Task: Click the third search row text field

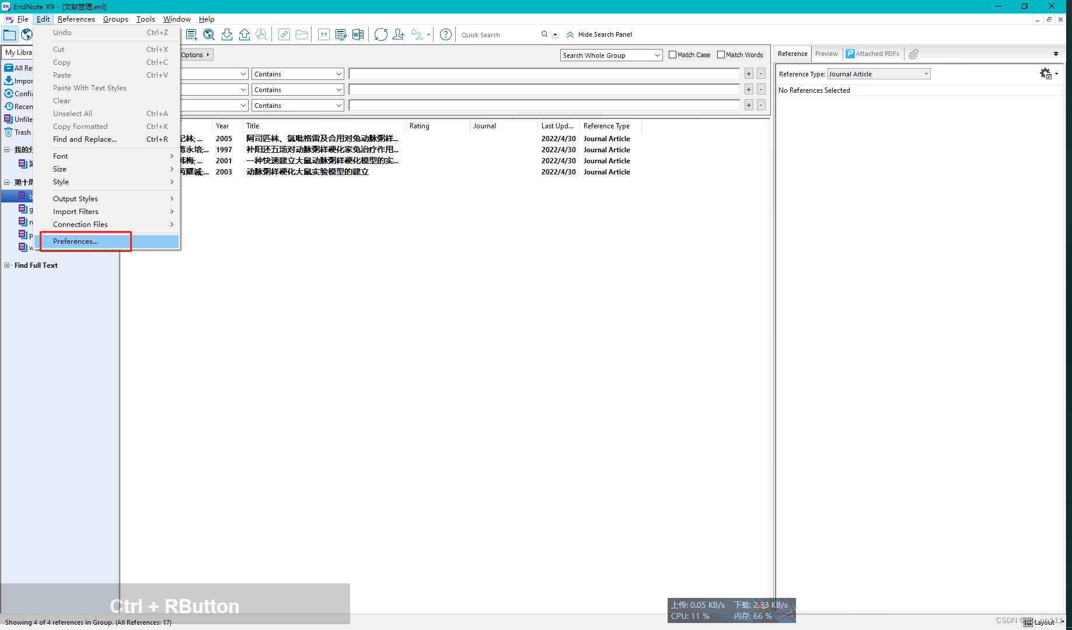Action: pyautogui.click(x=544, y=105)
